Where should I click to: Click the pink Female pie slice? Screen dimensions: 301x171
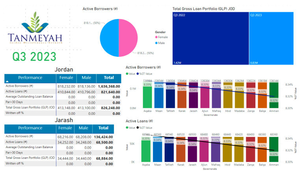[128, 38]
